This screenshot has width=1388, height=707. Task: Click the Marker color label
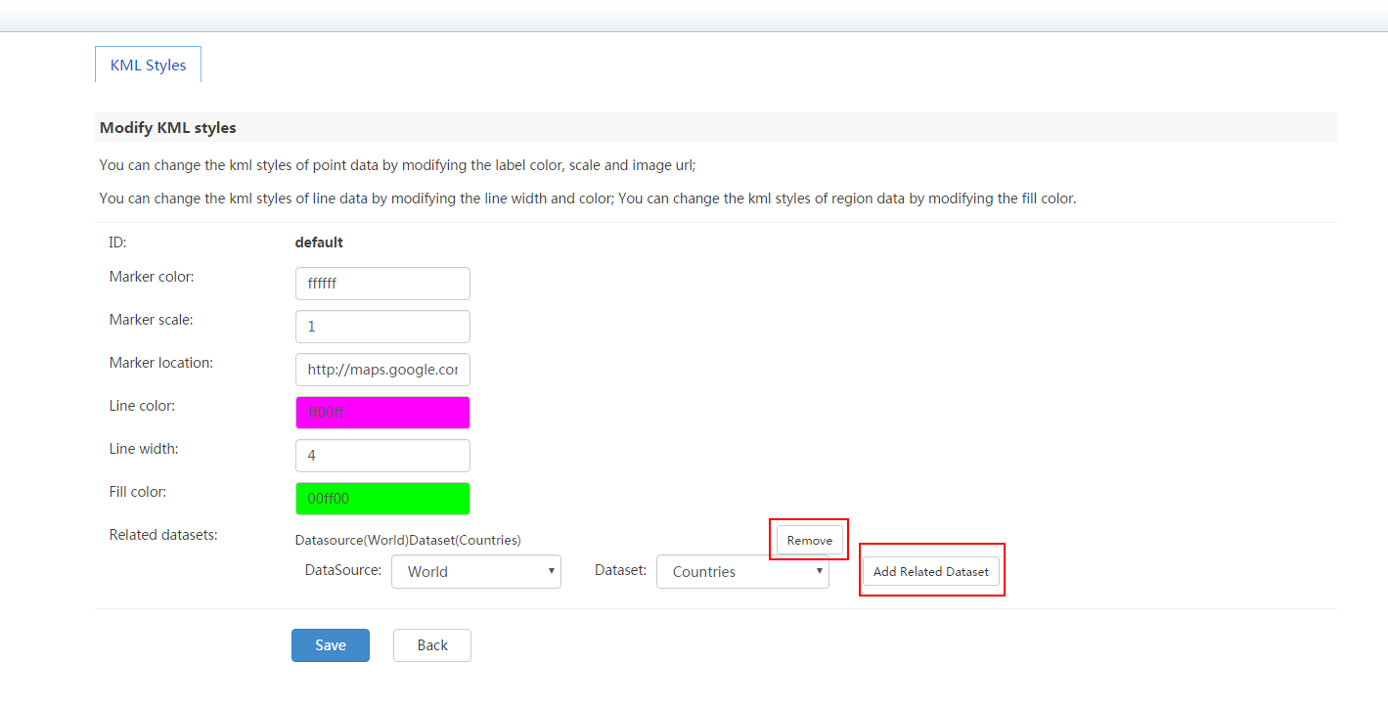click(x=152, y=277)
